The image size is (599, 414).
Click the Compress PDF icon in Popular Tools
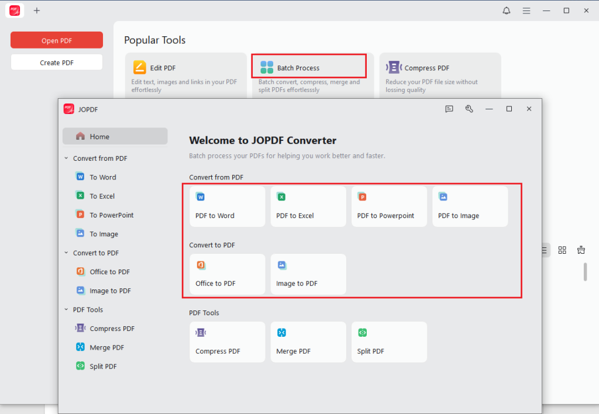coord(394,67)
